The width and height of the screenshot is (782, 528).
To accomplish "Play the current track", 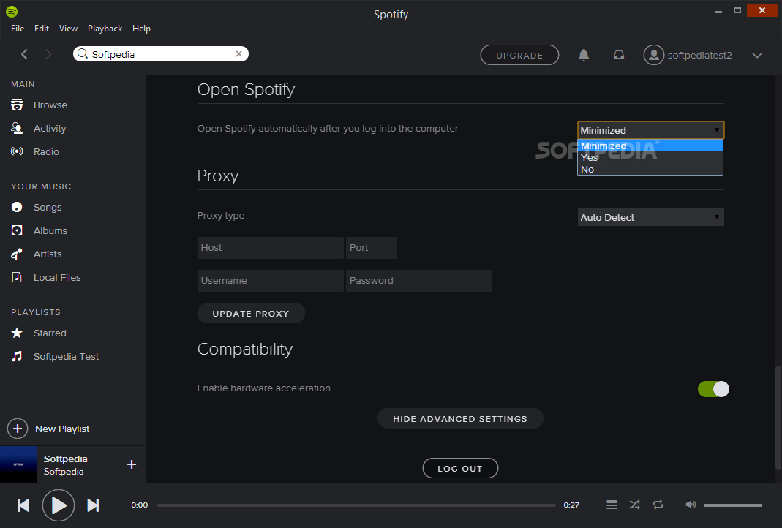I will [59, 505].
